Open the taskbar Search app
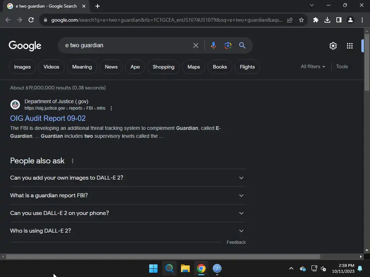 point(169,268)
